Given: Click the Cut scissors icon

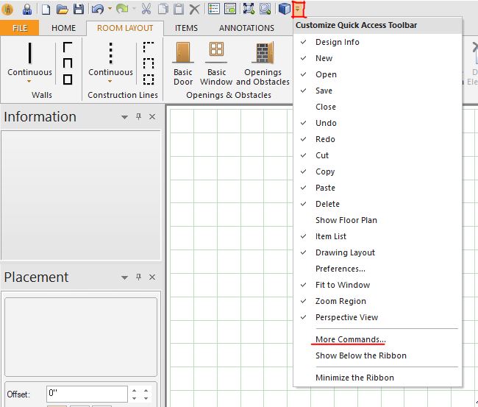Looking at the screenshot, I should click(x=146, y=10).
